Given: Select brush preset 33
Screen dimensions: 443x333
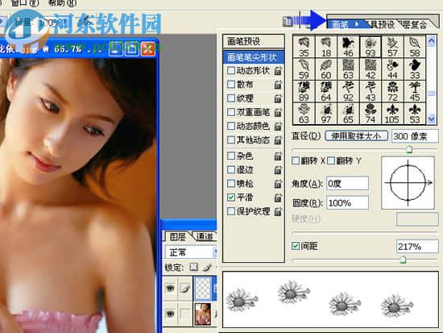Looking at the screenshot, I should tap(415, 69).
